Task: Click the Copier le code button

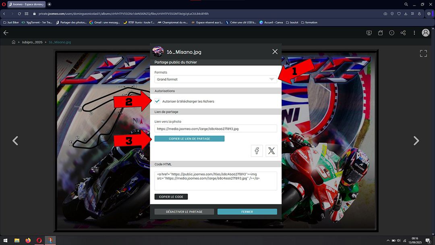Action: [171, 197]
